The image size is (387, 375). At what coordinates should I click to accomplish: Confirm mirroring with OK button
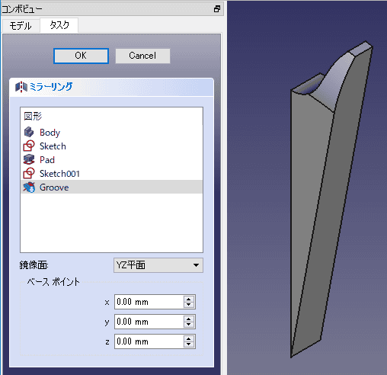tap(81, 56)
